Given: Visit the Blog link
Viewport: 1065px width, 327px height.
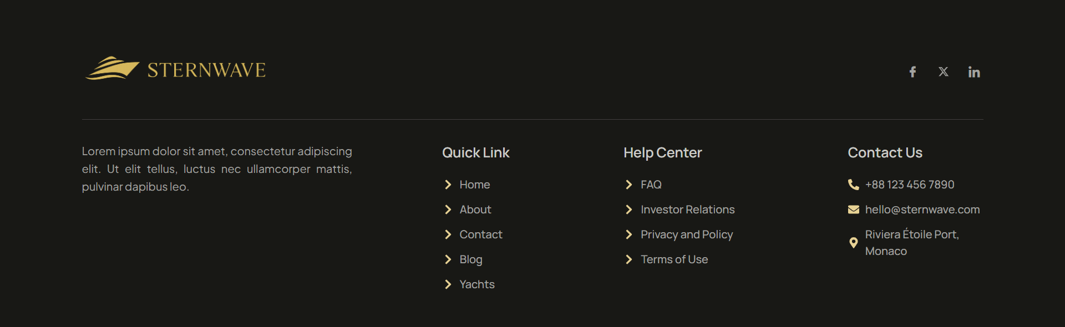Looking at the screenshot, I should click(x=471, y=259).
